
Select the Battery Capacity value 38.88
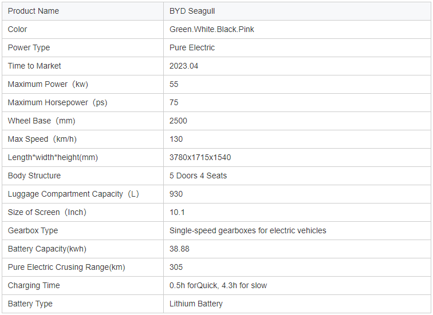click(x=179, y=249)
